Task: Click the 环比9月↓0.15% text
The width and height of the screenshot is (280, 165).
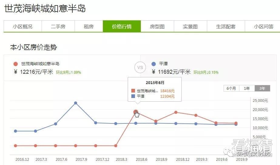Action: [206, 72]
